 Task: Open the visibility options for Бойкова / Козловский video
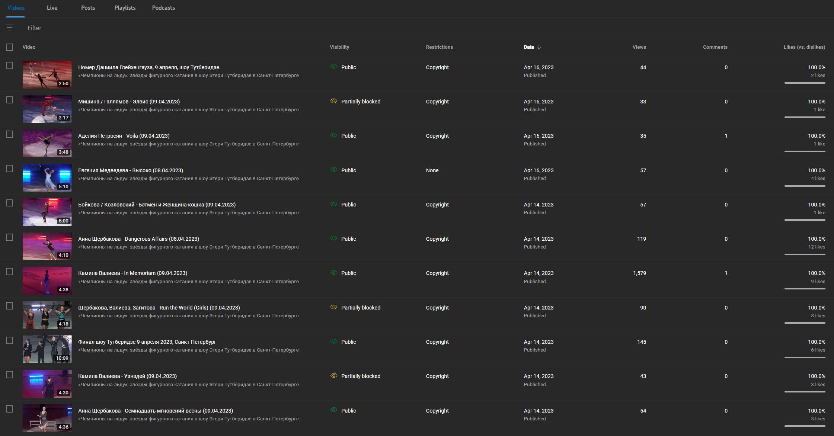pos(348,205)
